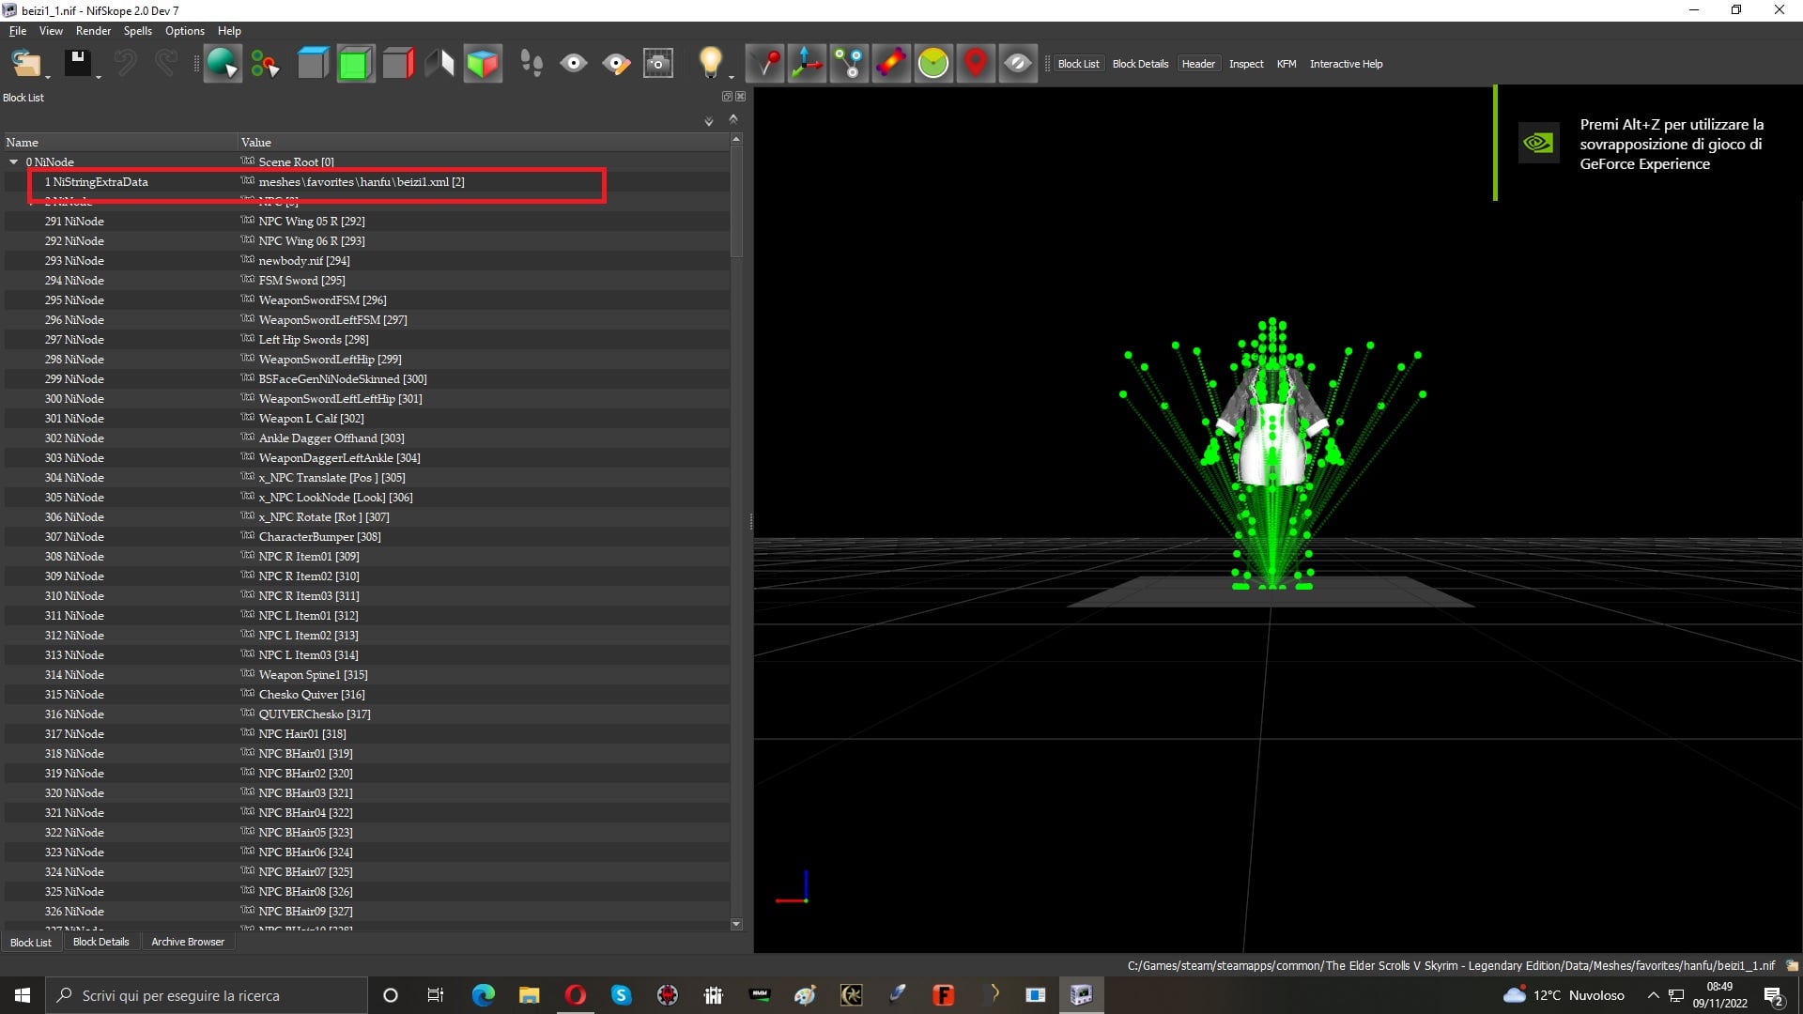Open the Spells menu
The width and height of the screenshot is (1803, 1014).
tap(137, 31)
